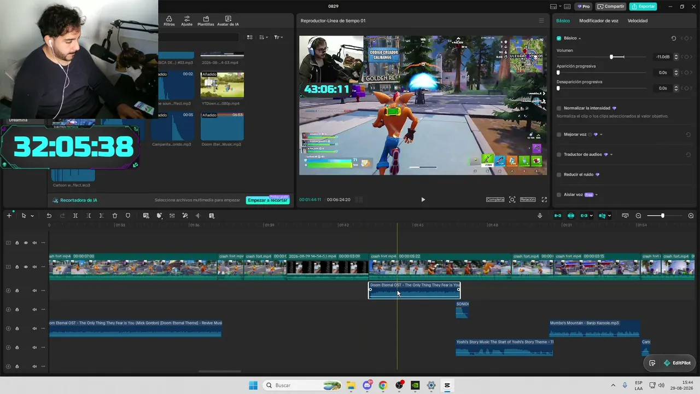
Task: Open the Ajuste panel
Action: click(x=187, y=21)
